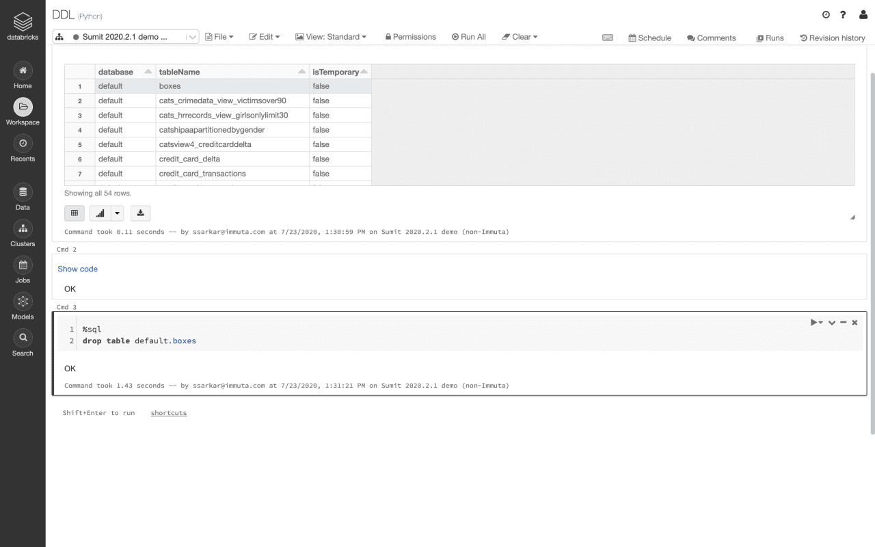Open chart type options dropdown arrow
Viewport: 875px width, 547px height.
117,213
